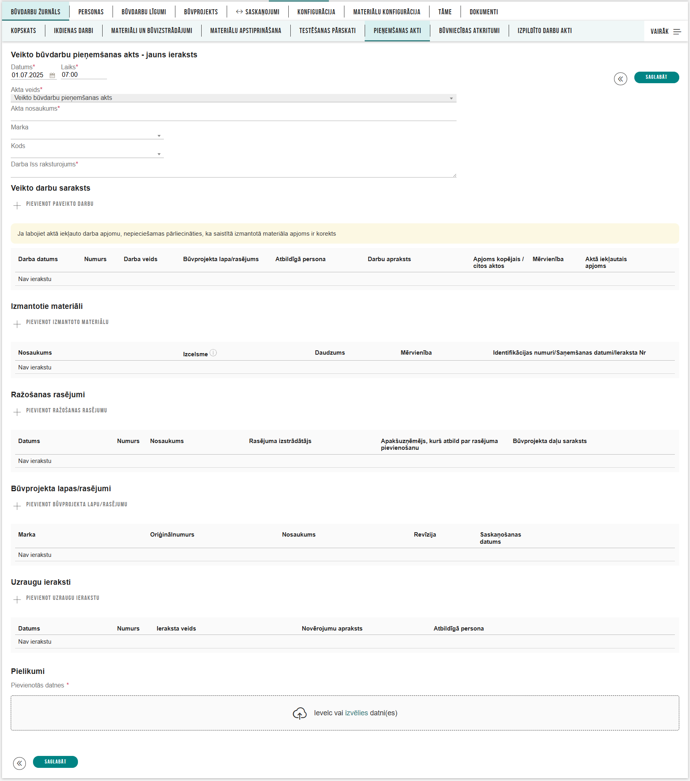
Task: Open the Būvprojekts top menu tab
Action: pyautogui.click(x=201, y=12)
